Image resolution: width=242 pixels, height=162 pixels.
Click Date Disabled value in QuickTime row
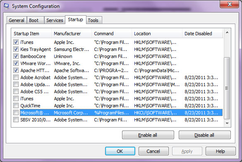[x=201, y=106]
